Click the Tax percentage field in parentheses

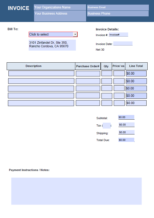coord(107,125)
